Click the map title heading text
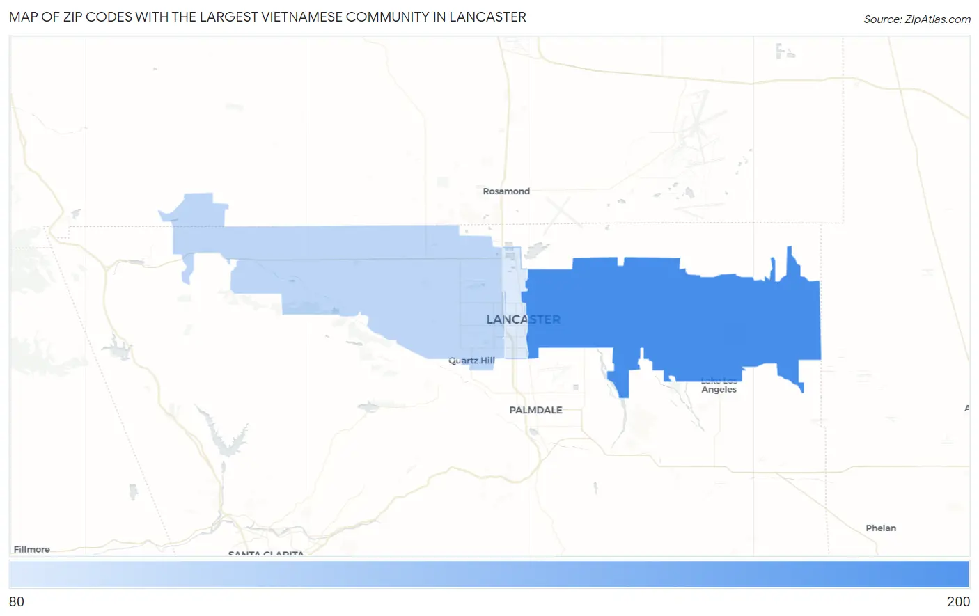 click(x=267, y=17)
